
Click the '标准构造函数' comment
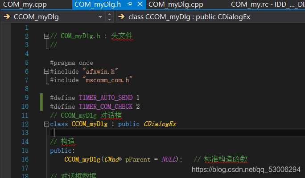click(x=226, y=159)
